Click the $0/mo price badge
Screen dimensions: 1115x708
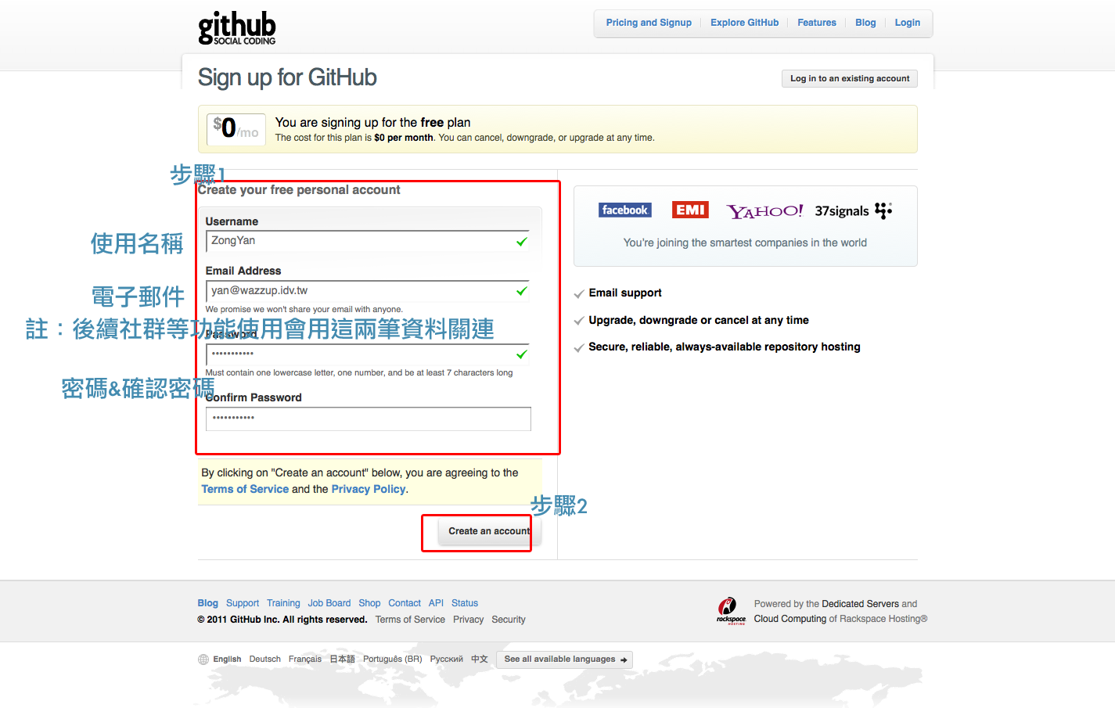click(x=236, y=128)
